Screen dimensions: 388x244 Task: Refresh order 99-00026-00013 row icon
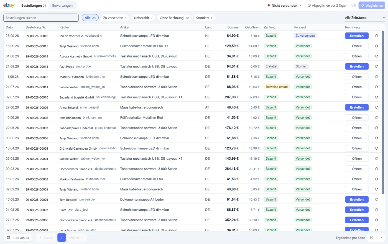point(376,66)
